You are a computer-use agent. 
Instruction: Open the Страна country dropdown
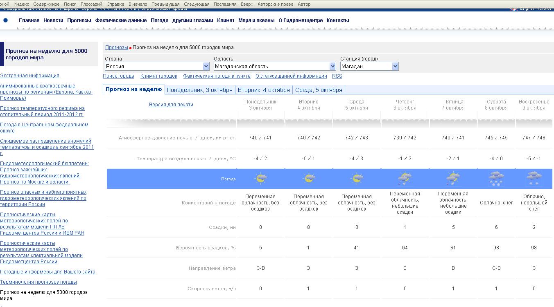coord(206,66)
